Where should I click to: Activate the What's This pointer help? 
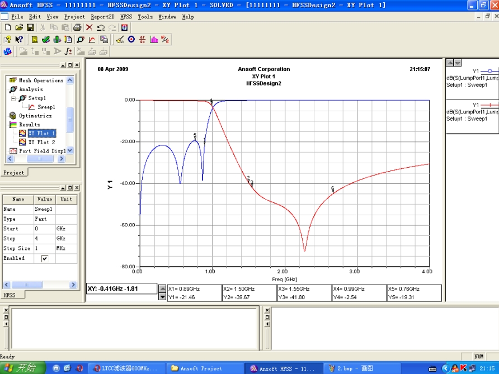click(19, 40)
